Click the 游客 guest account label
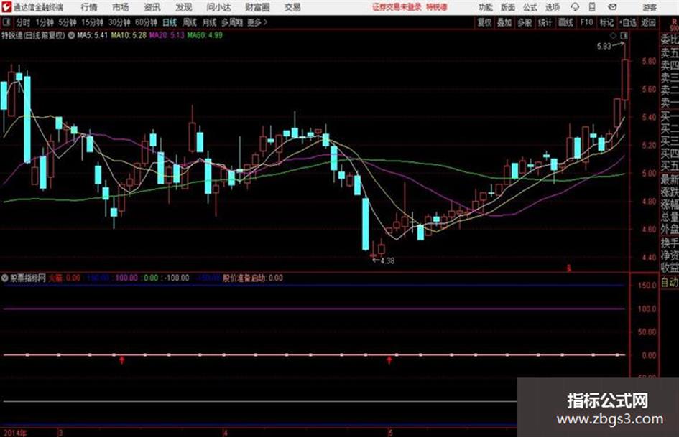 pos(650,7)
